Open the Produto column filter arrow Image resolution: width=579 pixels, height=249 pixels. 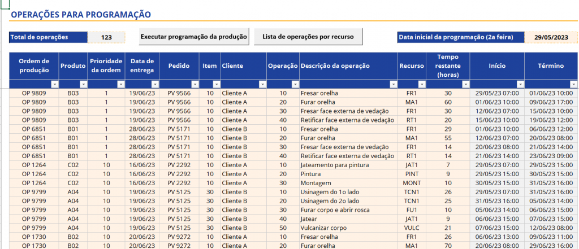(x=83, y=84)
